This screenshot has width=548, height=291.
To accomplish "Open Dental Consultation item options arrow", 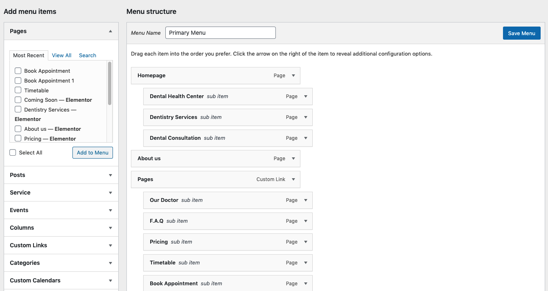I will tap(306, 138).
